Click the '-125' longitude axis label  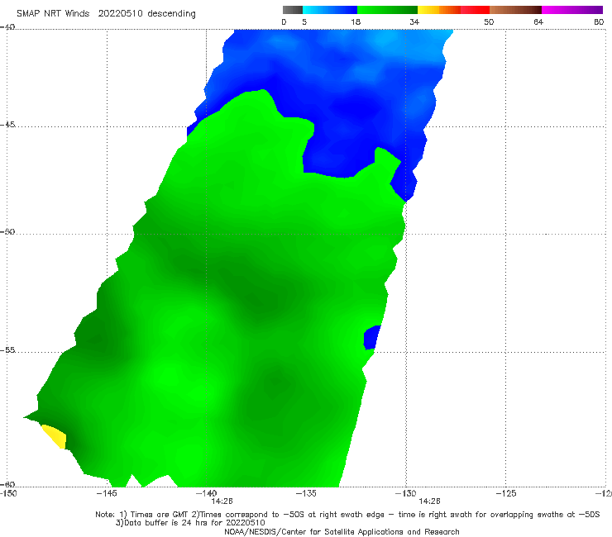tap(506, 493)
